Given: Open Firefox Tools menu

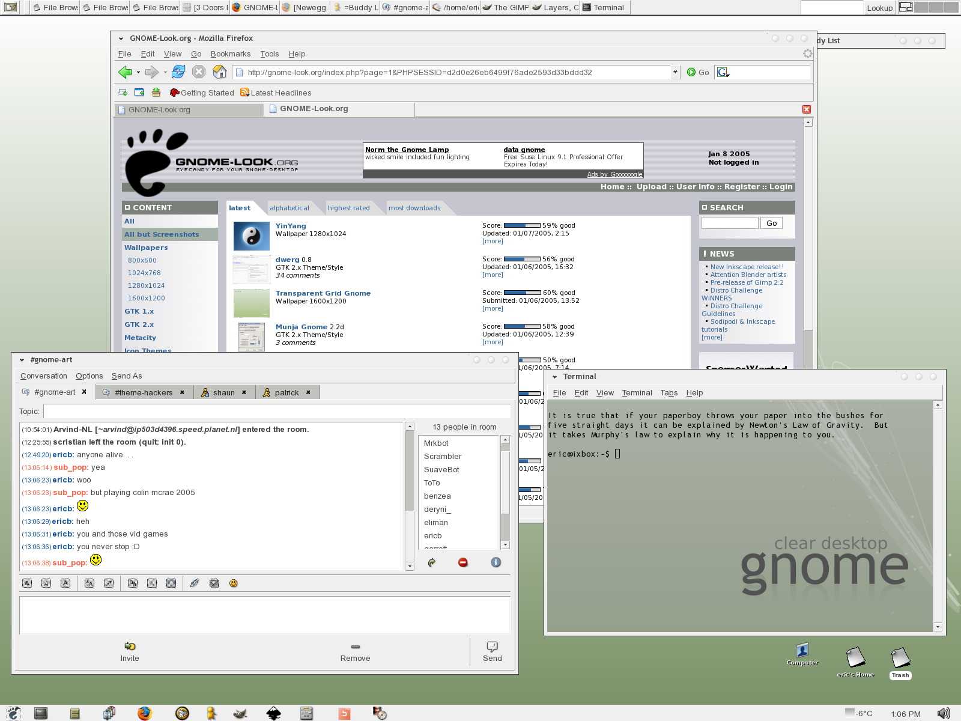Looking at the screenshot, I should [270, 53].
